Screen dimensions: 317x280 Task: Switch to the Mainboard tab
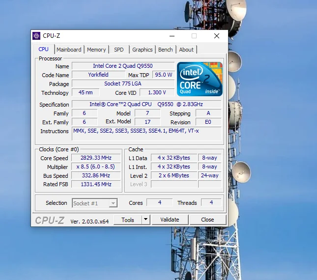(69, 50)
